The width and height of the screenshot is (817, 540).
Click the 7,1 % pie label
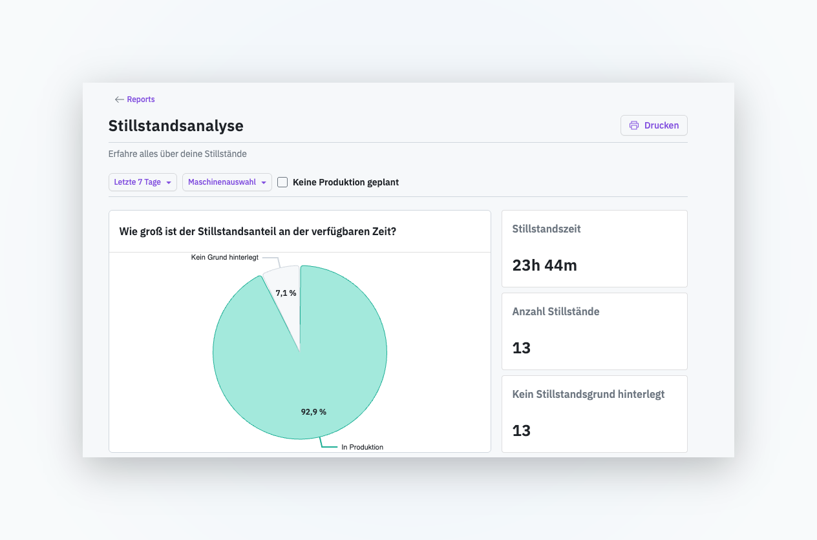[286, 293]
